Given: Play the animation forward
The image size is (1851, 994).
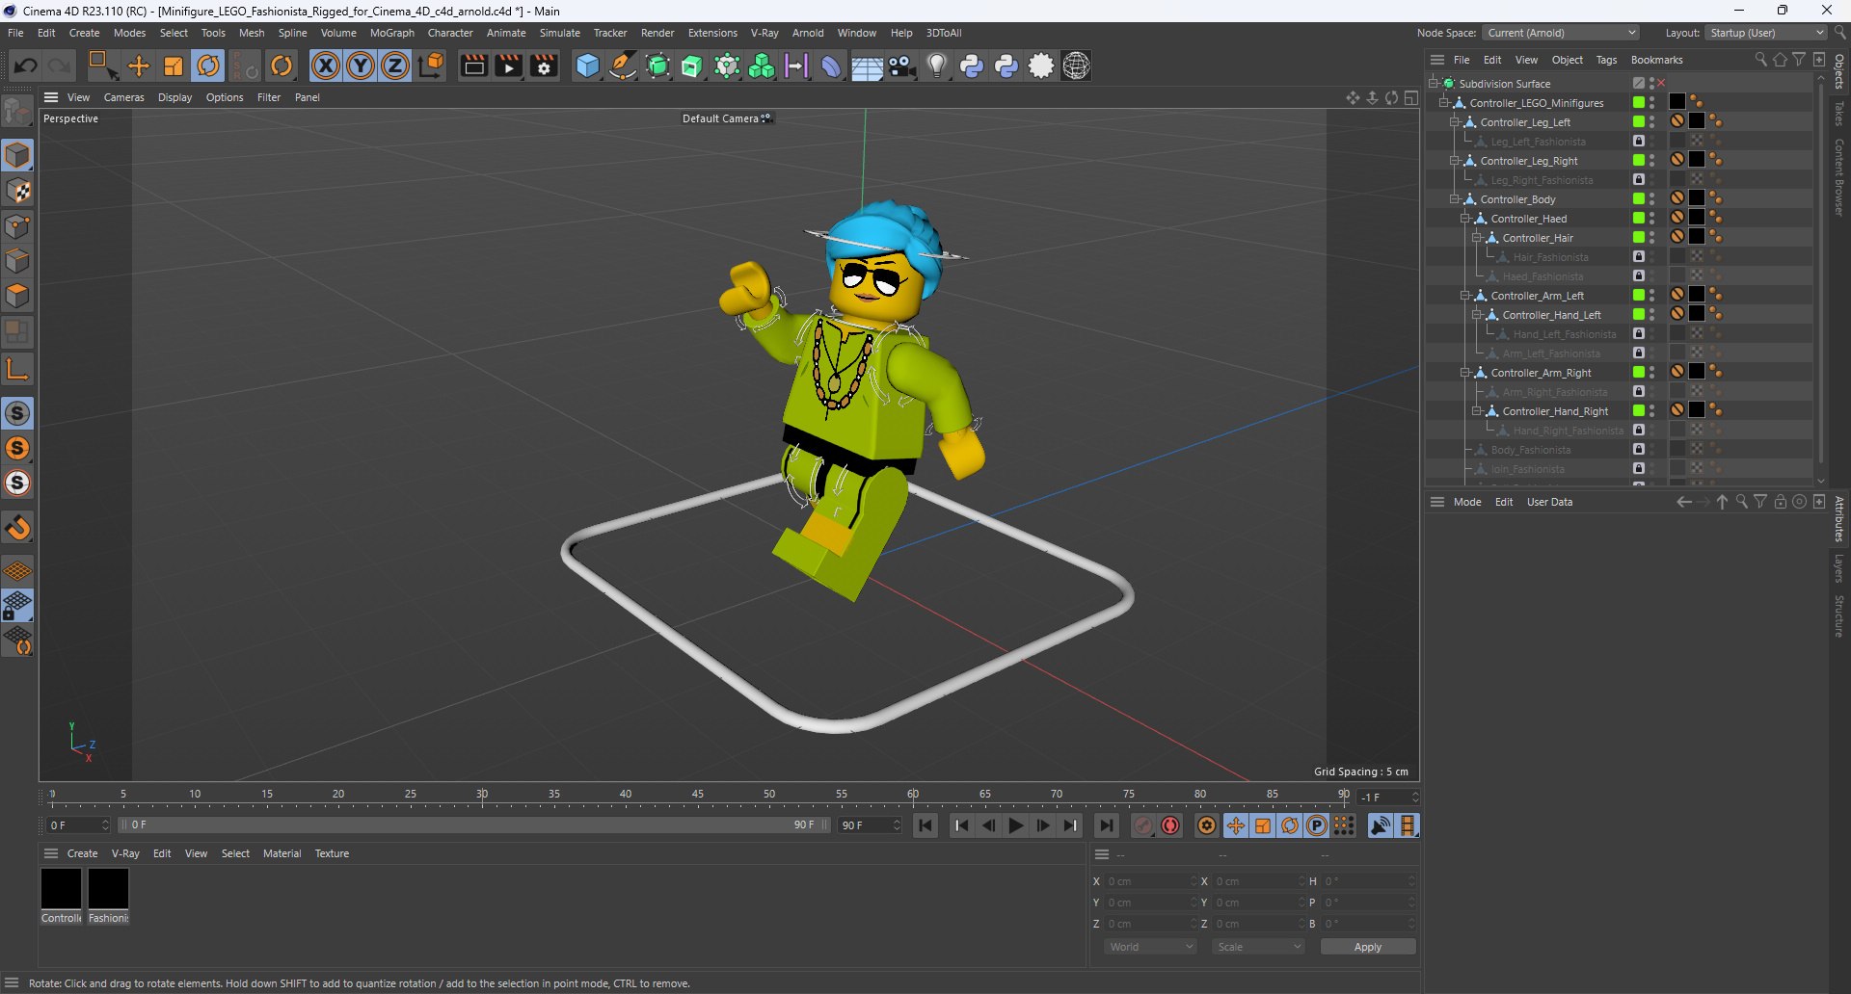Looking at the screenshot, I should click(x=1015, y=825).
